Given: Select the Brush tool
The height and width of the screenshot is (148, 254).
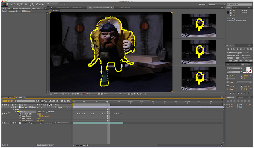Looking at the screenshot, I should tap(37, 4).
